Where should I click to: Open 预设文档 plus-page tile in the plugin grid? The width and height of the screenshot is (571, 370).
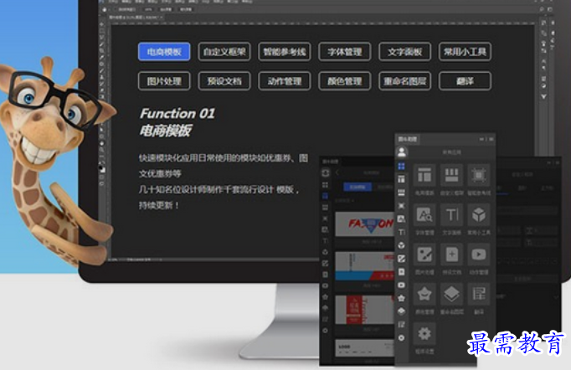pos(451,254)
